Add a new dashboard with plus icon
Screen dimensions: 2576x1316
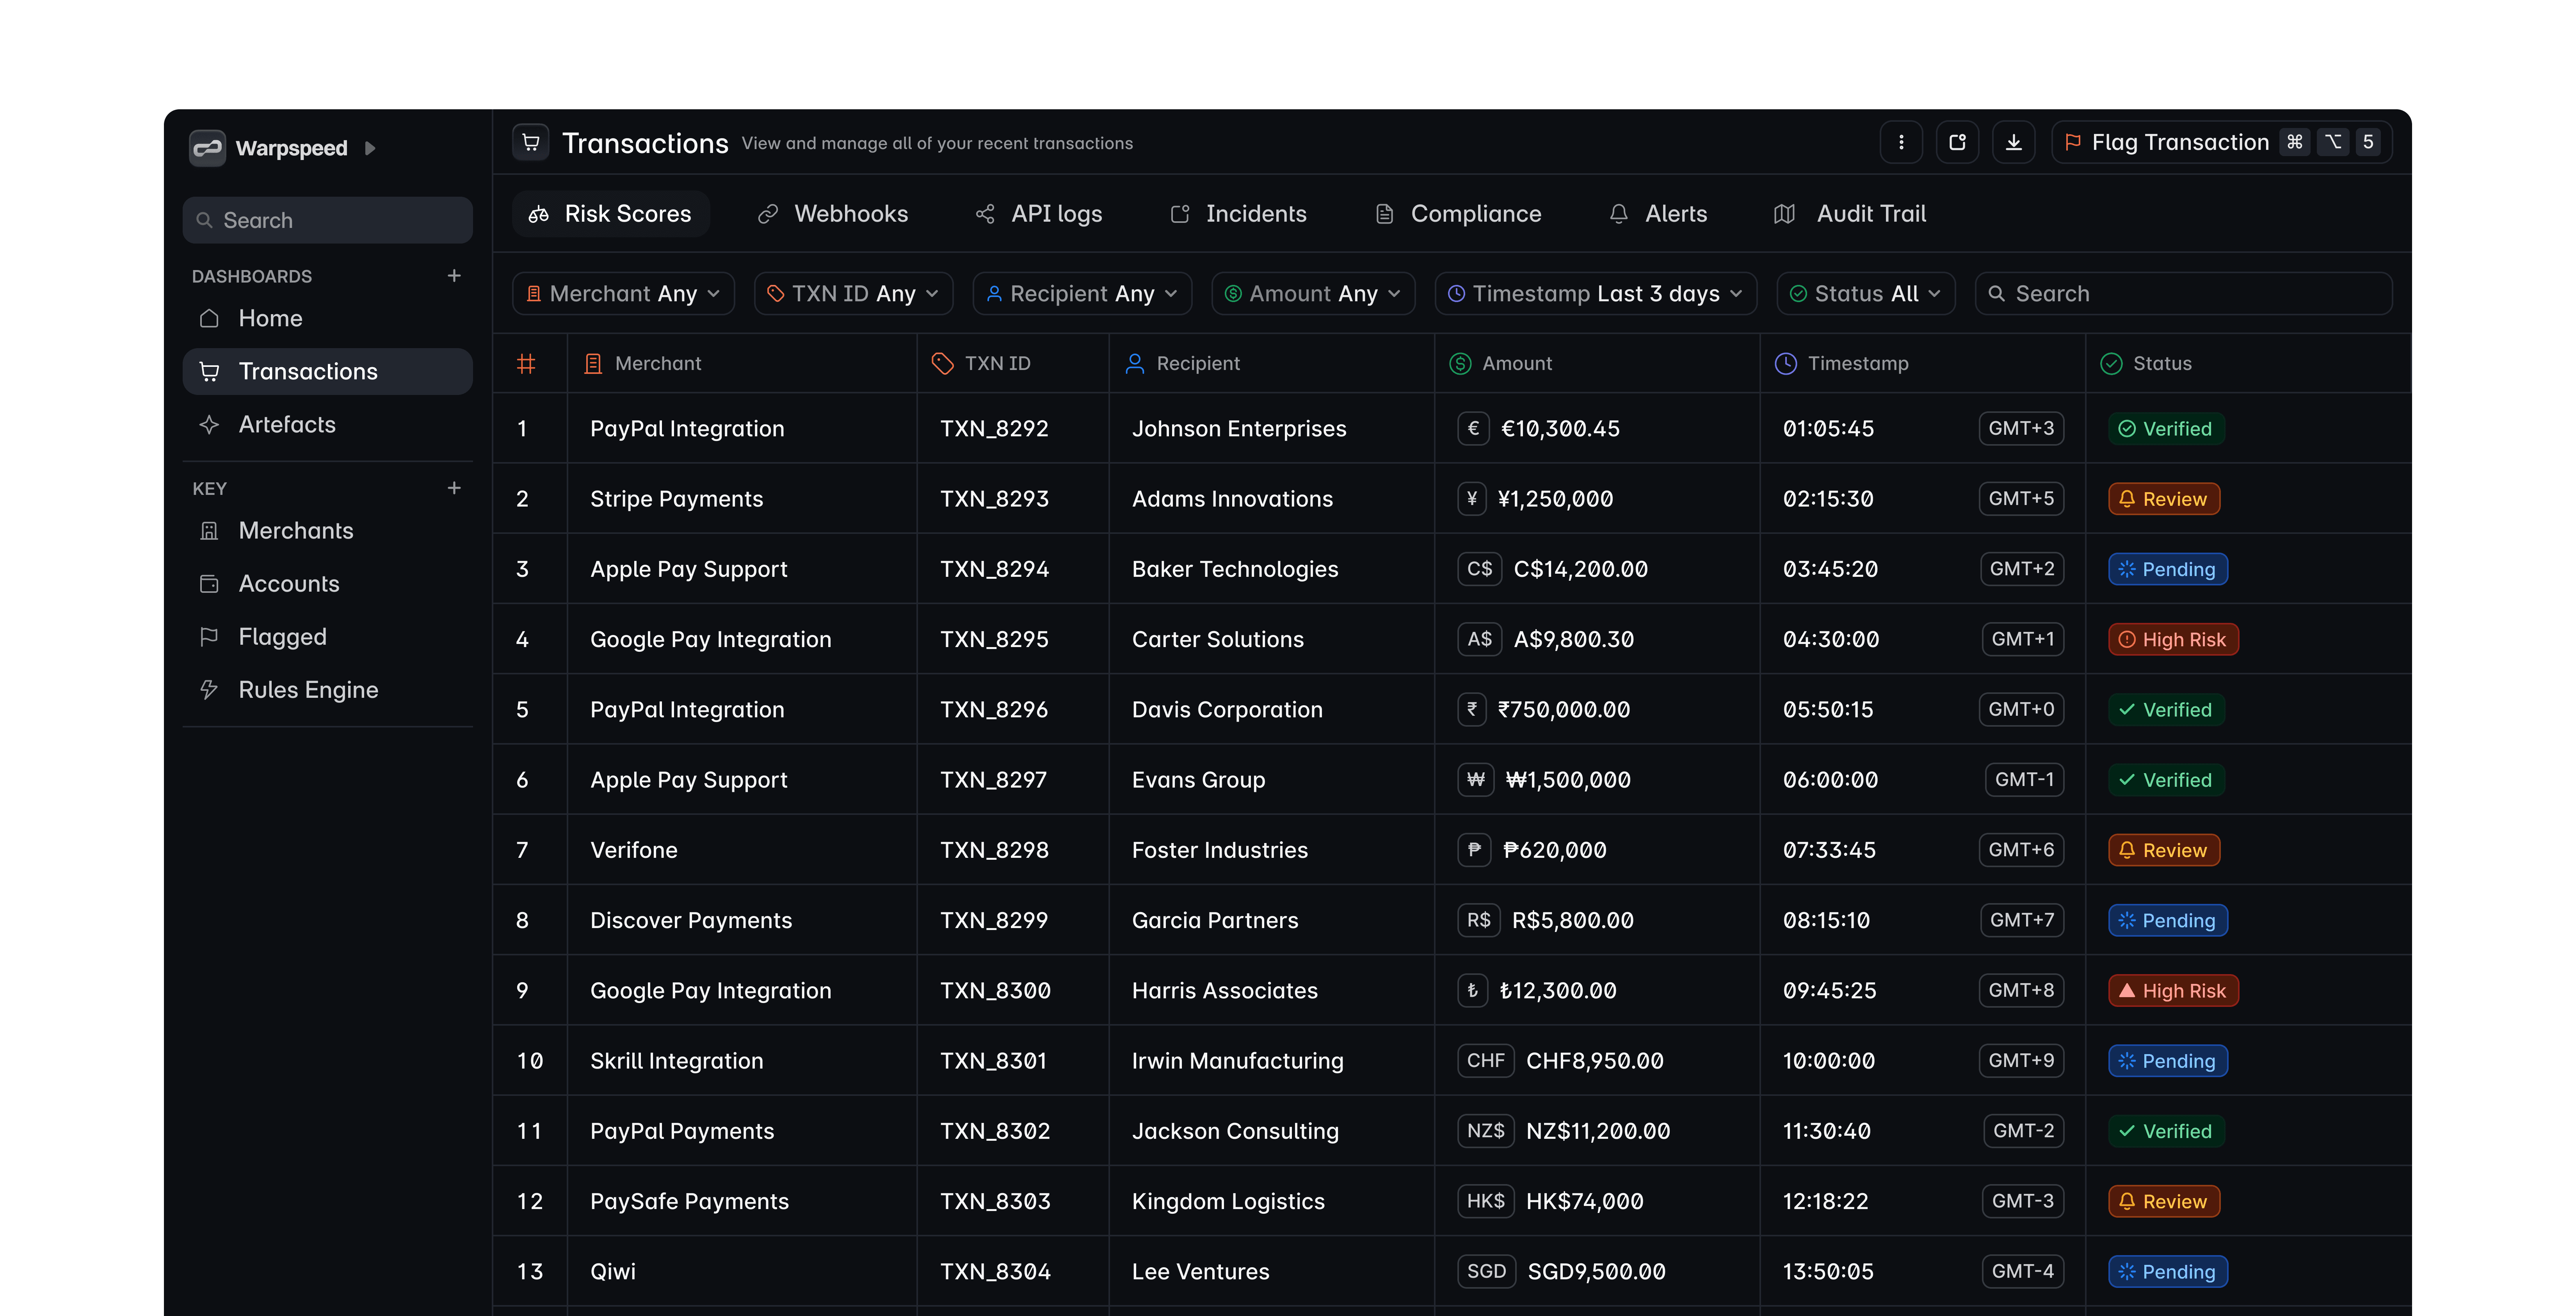[454, 275]
